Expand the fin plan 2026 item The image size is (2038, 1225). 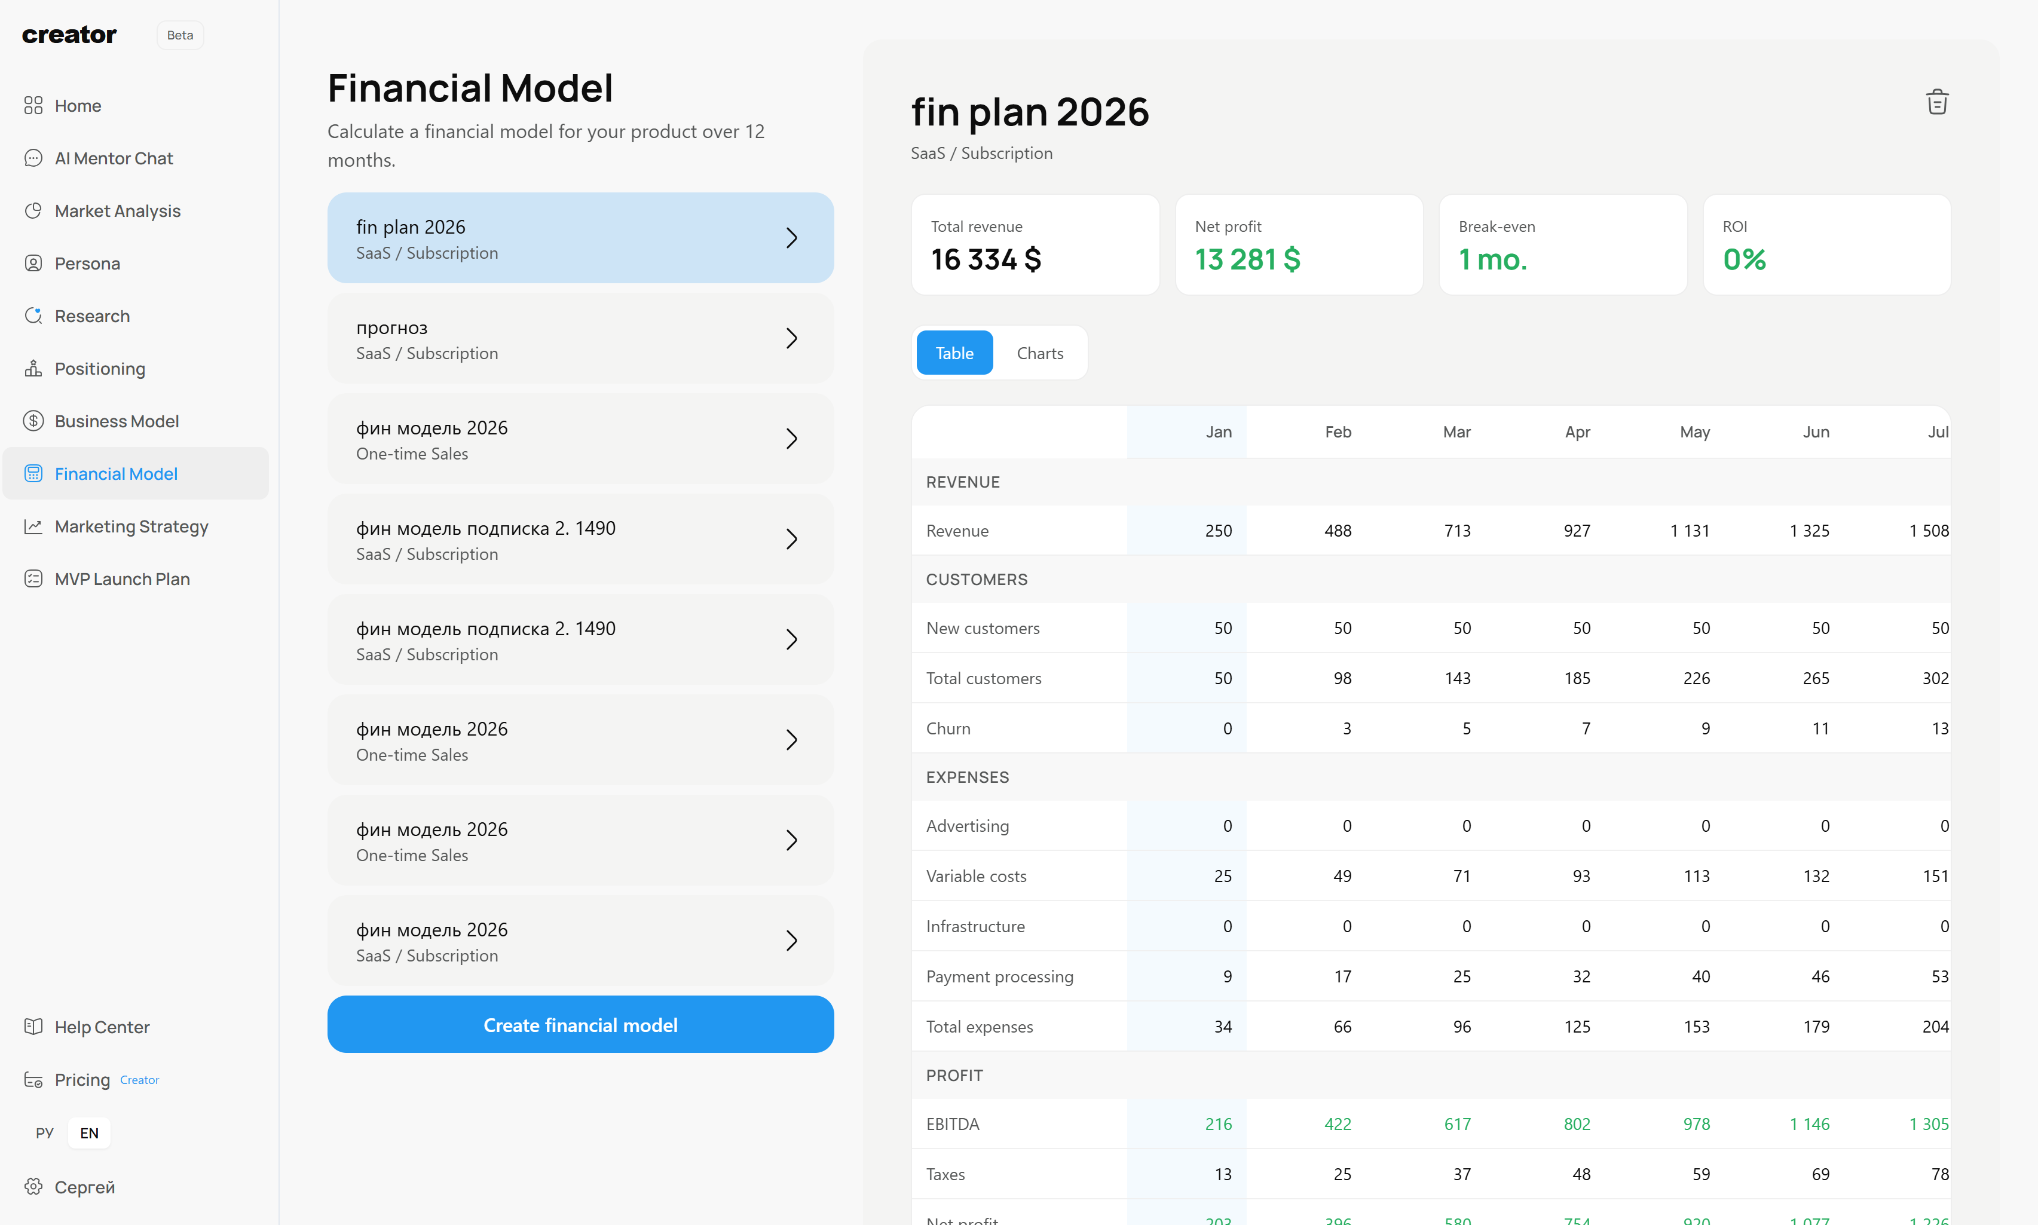click(x=791, y=238)
